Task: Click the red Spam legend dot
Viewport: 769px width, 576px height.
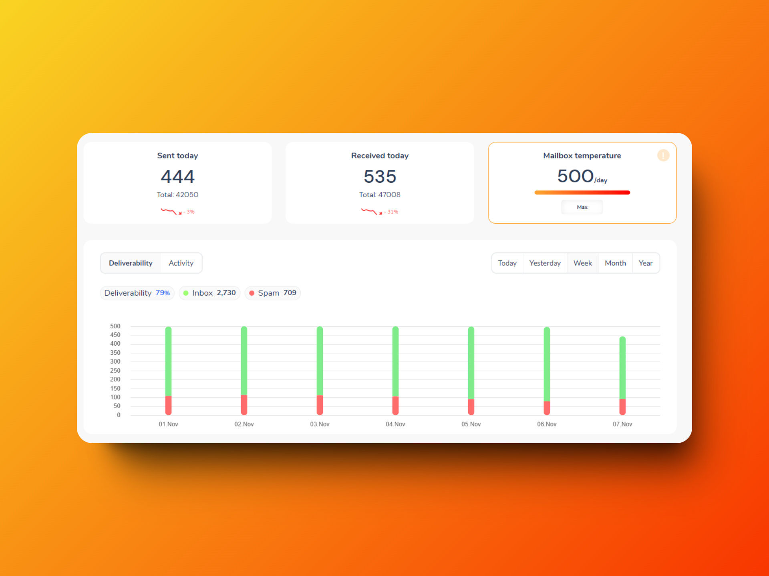Action: pyautogui.click(x=252, y=293)
